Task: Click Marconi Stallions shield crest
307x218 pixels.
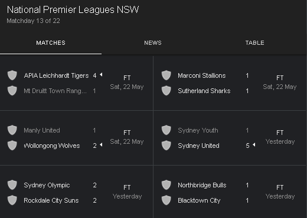Action: (166, 75)
